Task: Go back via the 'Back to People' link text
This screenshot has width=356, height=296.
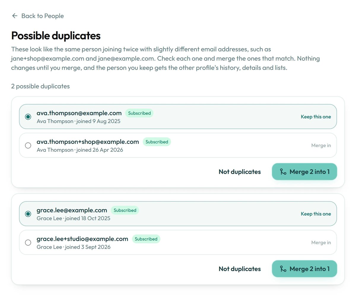Action: coord(42,16)
